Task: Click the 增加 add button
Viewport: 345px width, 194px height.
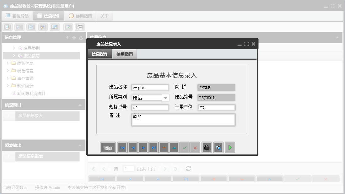Action: [x=108, y=147]
